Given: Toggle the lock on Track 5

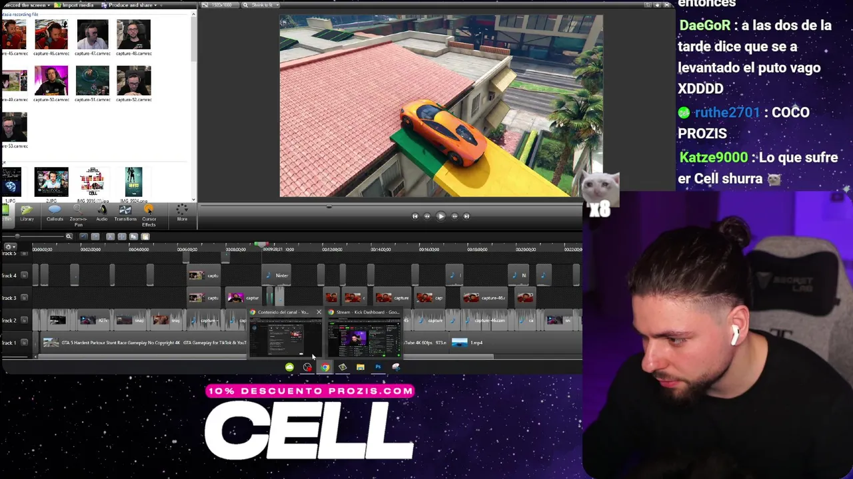Looking at the screenshot, I should (25, 253).
